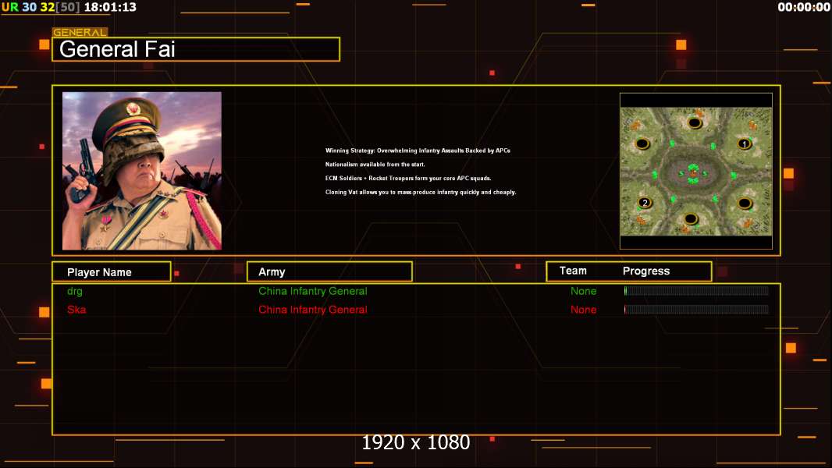Click the General Fai title box
832x468 pixels.
point(196,49)
